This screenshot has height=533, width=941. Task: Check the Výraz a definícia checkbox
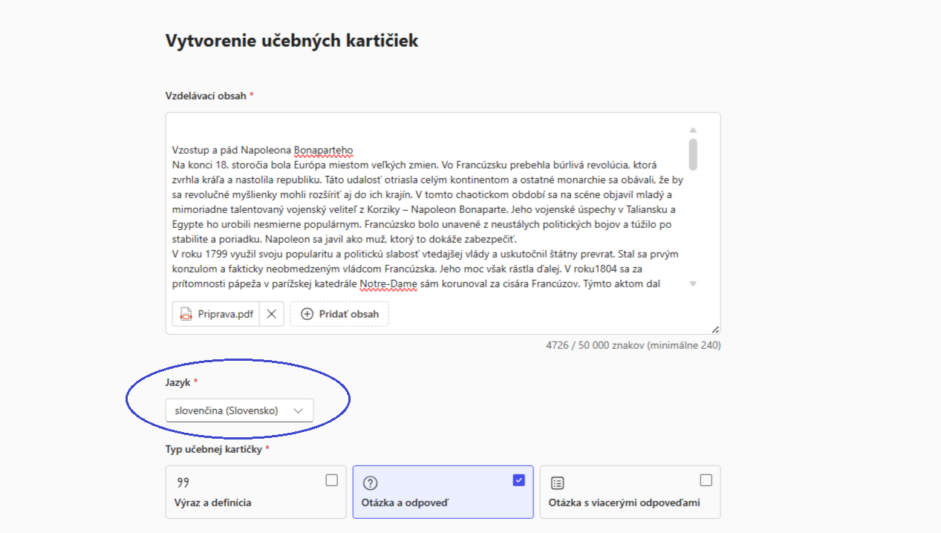pyautogui.click(x=331, y=480)
